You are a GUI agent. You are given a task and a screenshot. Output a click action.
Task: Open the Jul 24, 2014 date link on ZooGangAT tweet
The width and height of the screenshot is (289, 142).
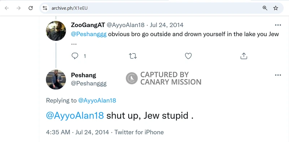pyautogui.click(x=167, y=25)
